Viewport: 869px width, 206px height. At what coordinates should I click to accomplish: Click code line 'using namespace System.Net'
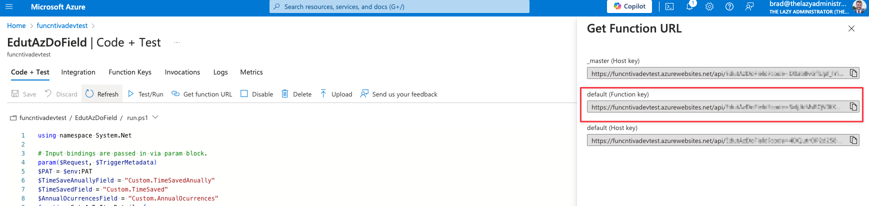[84, 135]
